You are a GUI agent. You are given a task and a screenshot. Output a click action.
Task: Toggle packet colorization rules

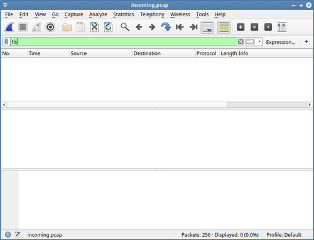pos(224,27)
